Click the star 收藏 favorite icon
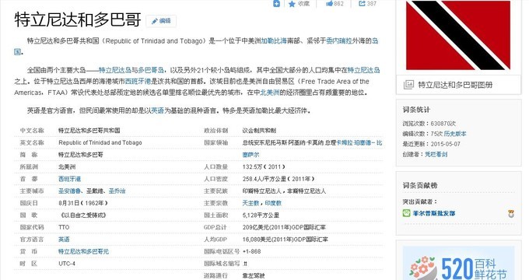 click(292, 4)
